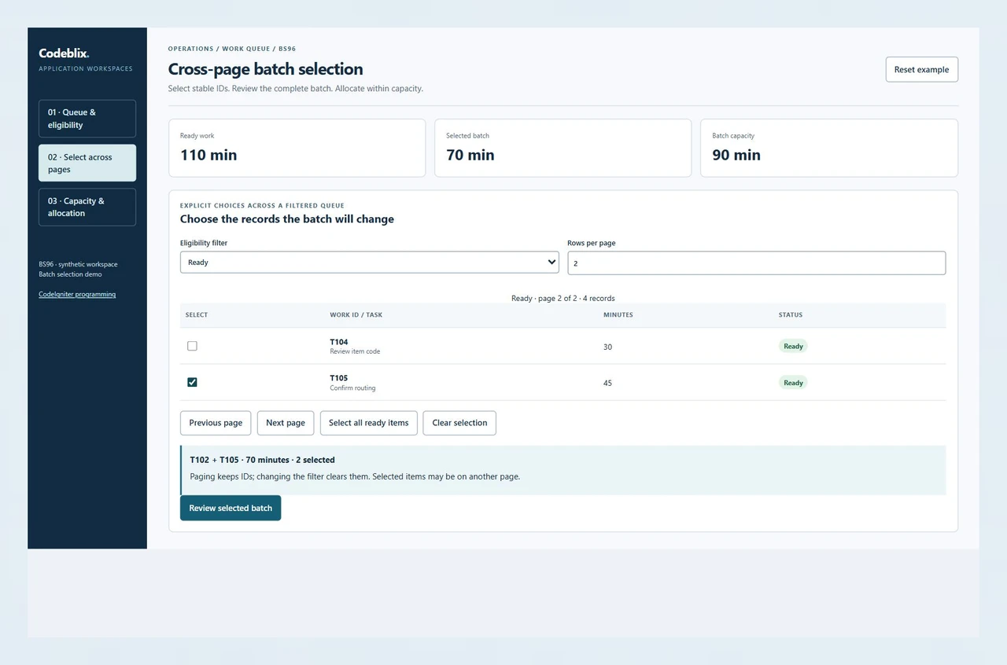1007x665 pixels.
Task: Click the Cross-page batch selection heading
Action: tap(266, 69)
